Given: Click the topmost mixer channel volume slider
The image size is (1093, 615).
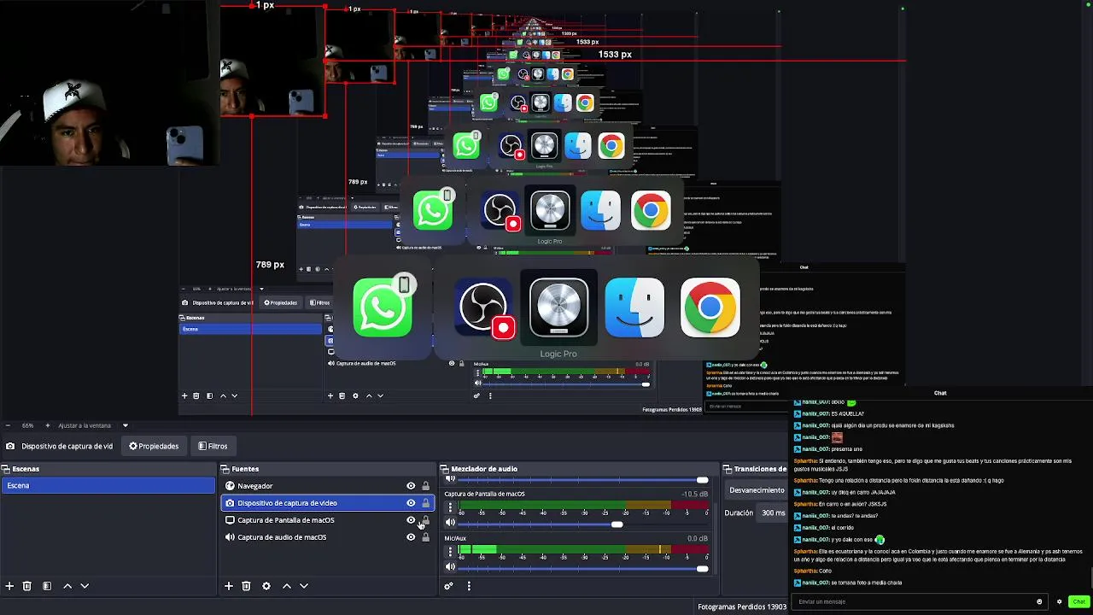Looking at the screenshot, I should (583, 480).
